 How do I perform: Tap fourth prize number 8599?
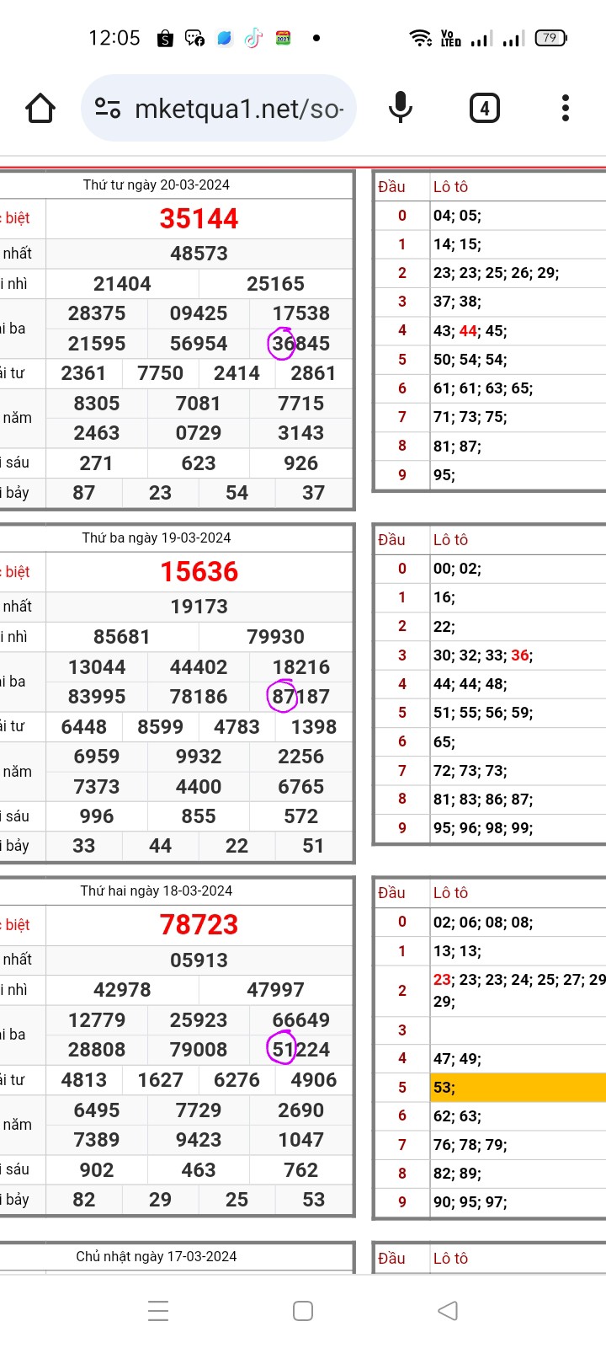point(160,727)
